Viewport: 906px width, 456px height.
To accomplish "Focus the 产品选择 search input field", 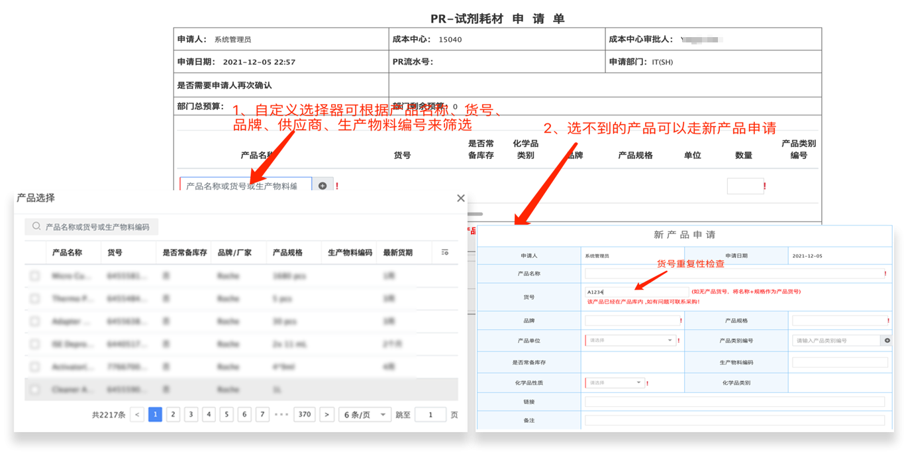I will point(91,227).
